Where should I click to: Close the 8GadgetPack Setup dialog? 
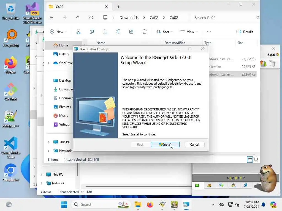pos(202,49)
